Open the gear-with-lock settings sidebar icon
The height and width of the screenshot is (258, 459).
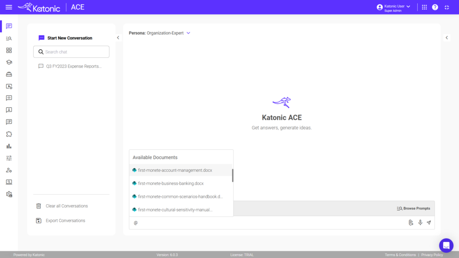tap(9, 194)
